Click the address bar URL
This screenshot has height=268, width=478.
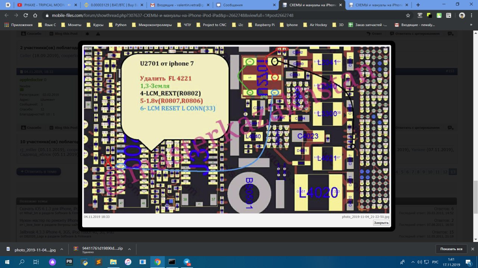pos(173,15)
